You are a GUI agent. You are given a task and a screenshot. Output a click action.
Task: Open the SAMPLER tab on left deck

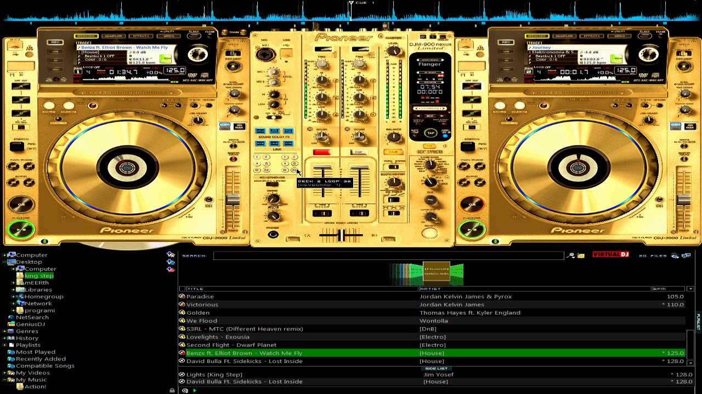pos(113,36)
